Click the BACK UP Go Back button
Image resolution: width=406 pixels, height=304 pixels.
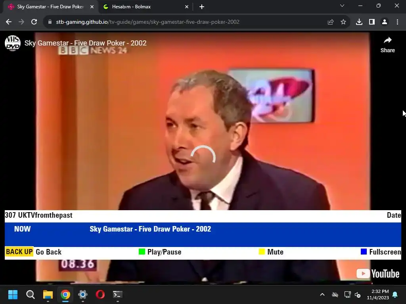pyautogui.click(x=33, y=252)
